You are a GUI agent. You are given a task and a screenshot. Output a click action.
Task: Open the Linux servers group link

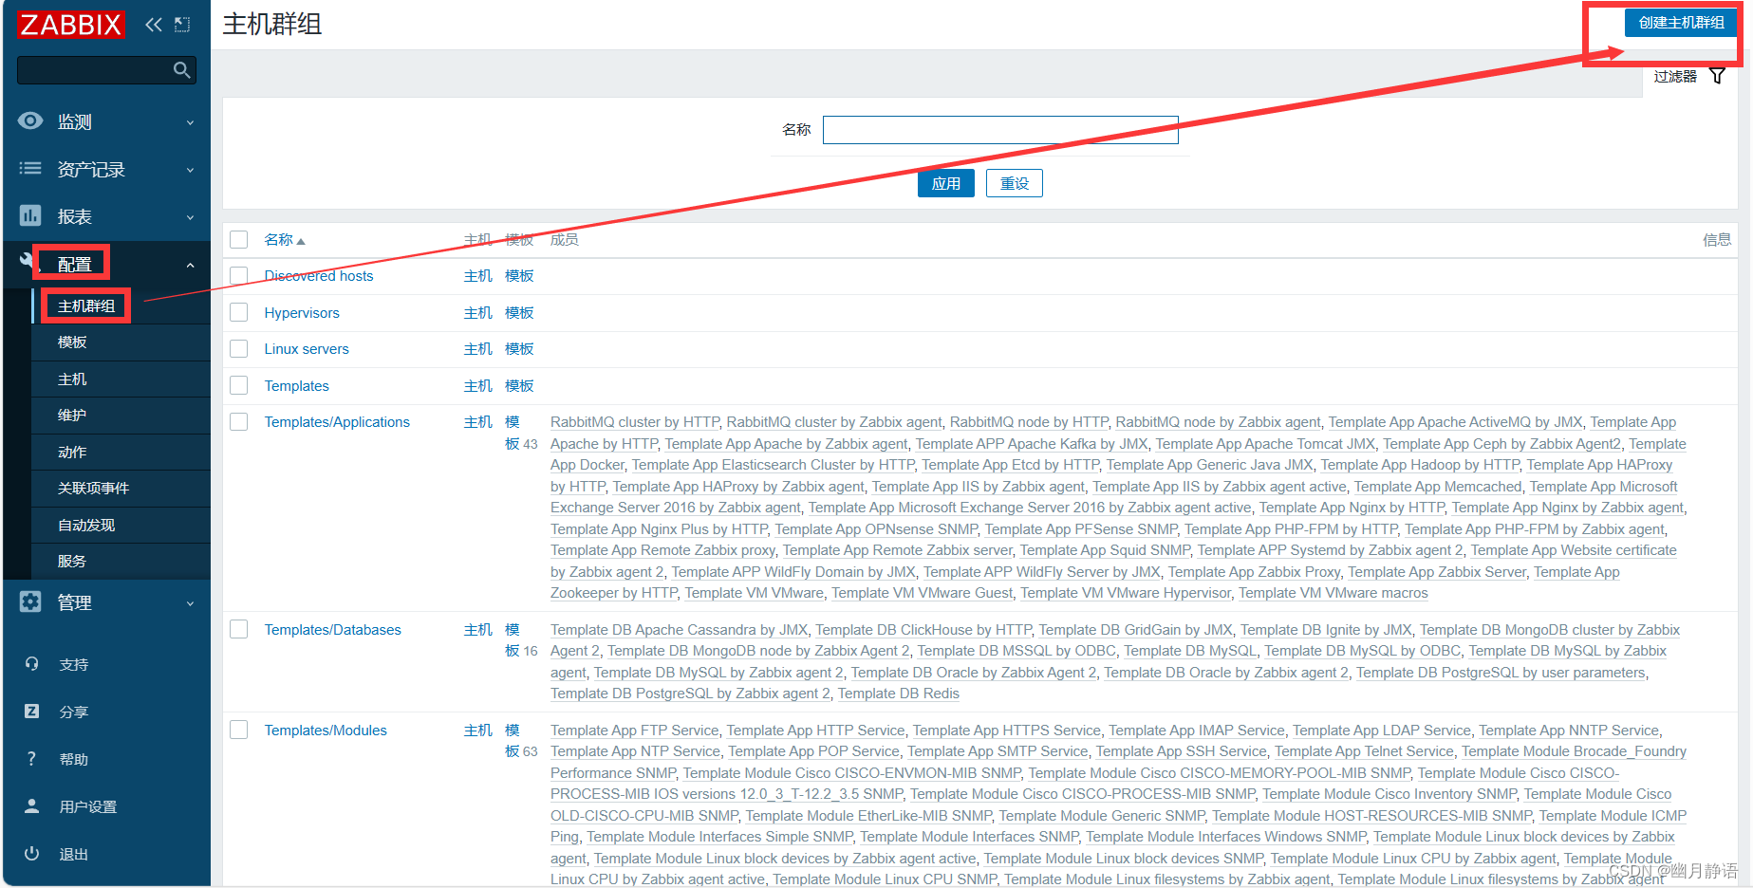click(307, 349)
